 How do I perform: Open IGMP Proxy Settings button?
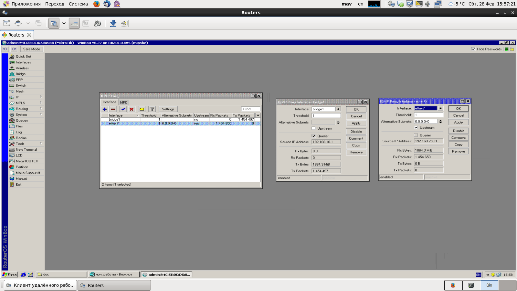tap(168, 109)
